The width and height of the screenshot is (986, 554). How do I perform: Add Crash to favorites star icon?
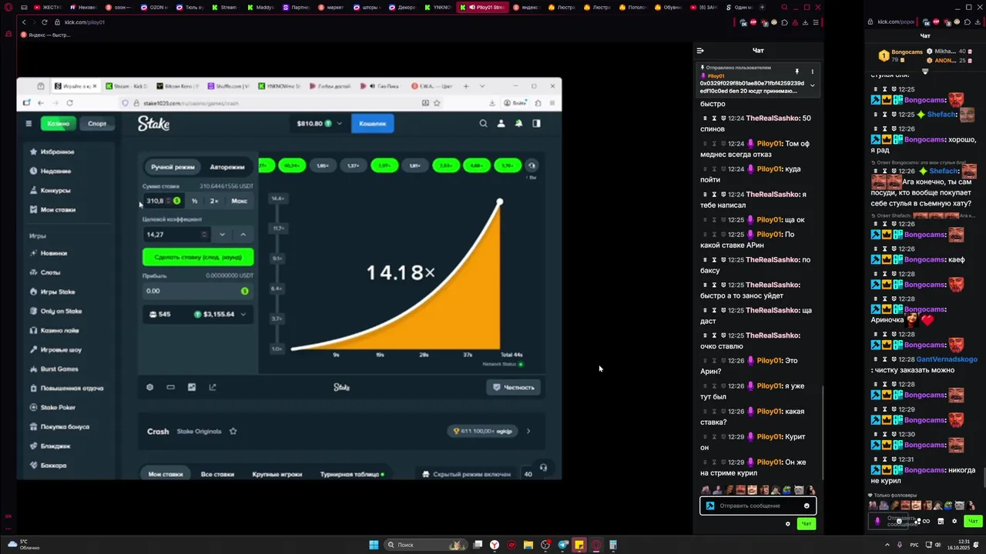233,431
